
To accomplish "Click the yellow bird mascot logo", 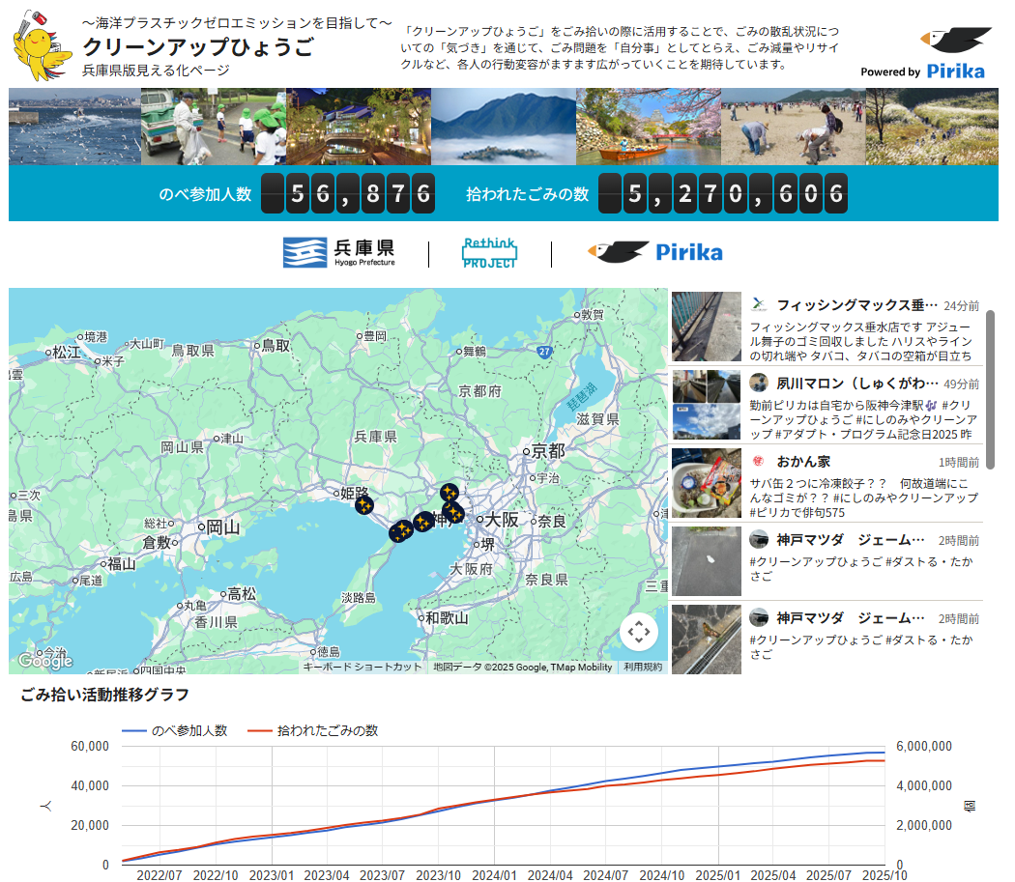I will 42,43.
